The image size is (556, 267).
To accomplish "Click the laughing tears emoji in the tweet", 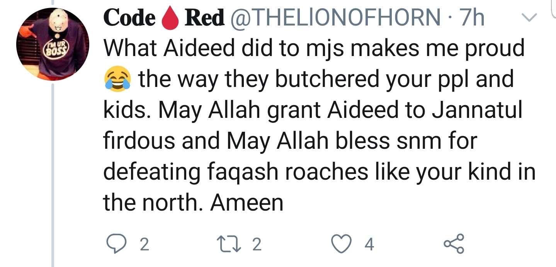I will click(x=116, y=80).
